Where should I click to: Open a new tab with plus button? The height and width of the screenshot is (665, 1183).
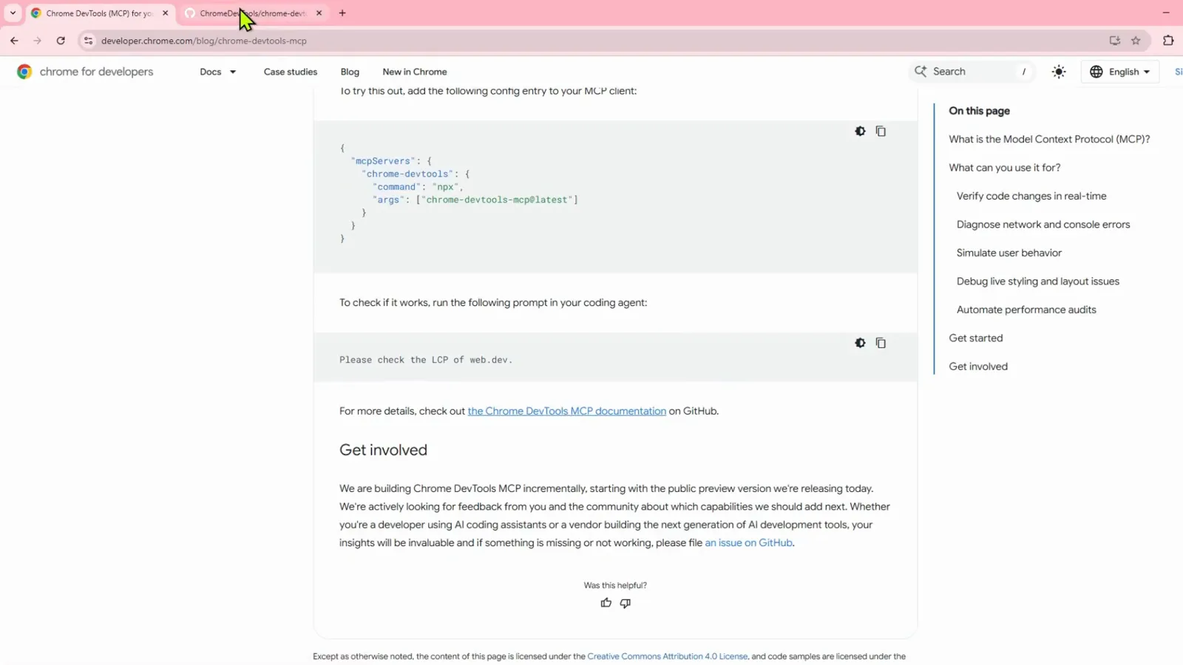tap(342, 13)
